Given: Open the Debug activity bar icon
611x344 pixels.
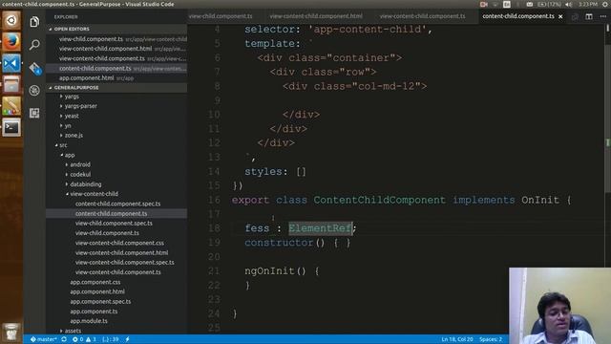Looking at the screenshot, I should click(34, 91).
